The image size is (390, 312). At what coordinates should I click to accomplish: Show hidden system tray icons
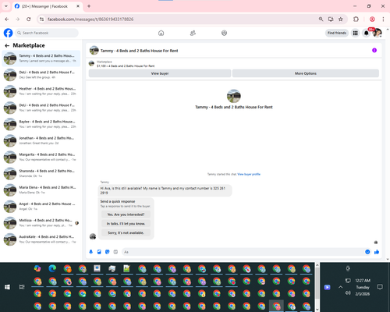point(340,287)
